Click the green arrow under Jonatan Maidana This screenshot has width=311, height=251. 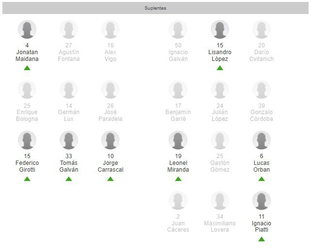coord(27,68)
